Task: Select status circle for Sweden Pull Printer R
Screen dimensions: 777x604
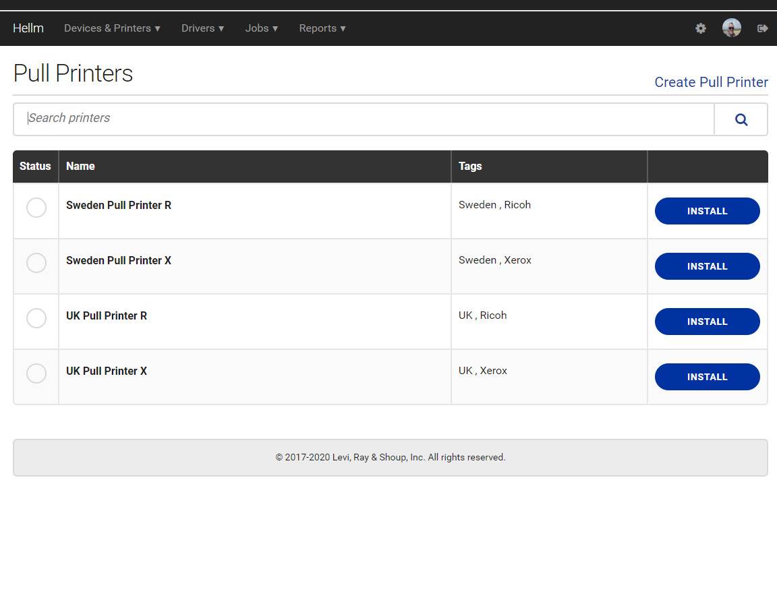Action: 36,208
